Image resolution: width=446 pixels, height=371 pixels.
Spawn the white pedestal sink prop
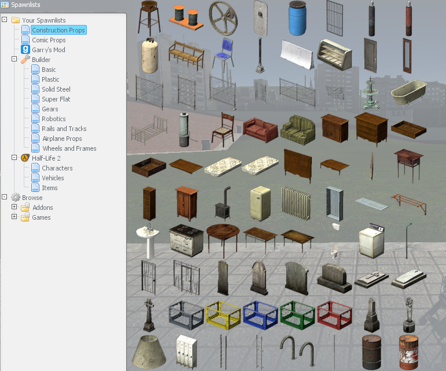tap(148, 241)
